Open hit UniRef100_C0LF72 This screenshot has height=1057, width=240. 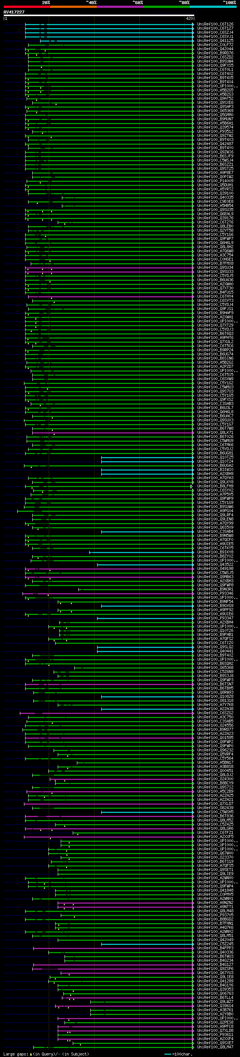[215, 45]
